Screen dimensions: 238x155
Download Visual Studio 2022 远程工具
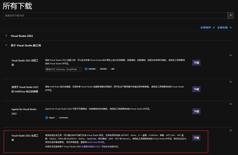point(196,62)
